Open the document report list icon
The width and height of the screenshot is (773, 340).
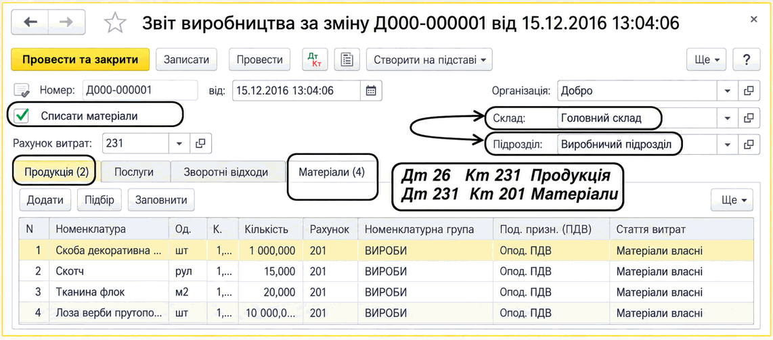coord(347,60)
